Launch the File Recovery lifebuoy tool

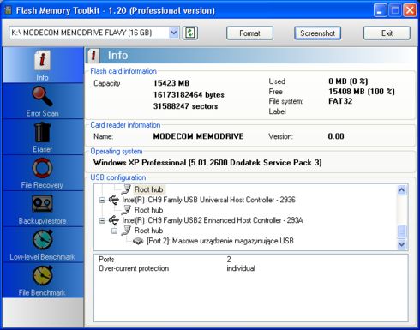(43, 173)
